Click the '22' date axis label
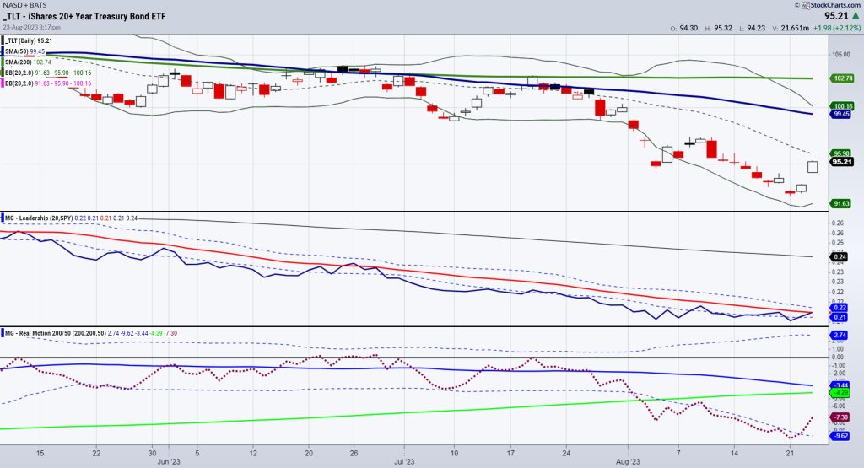The width and height of the screenshot is (864, 468). [x=96, y=453]
